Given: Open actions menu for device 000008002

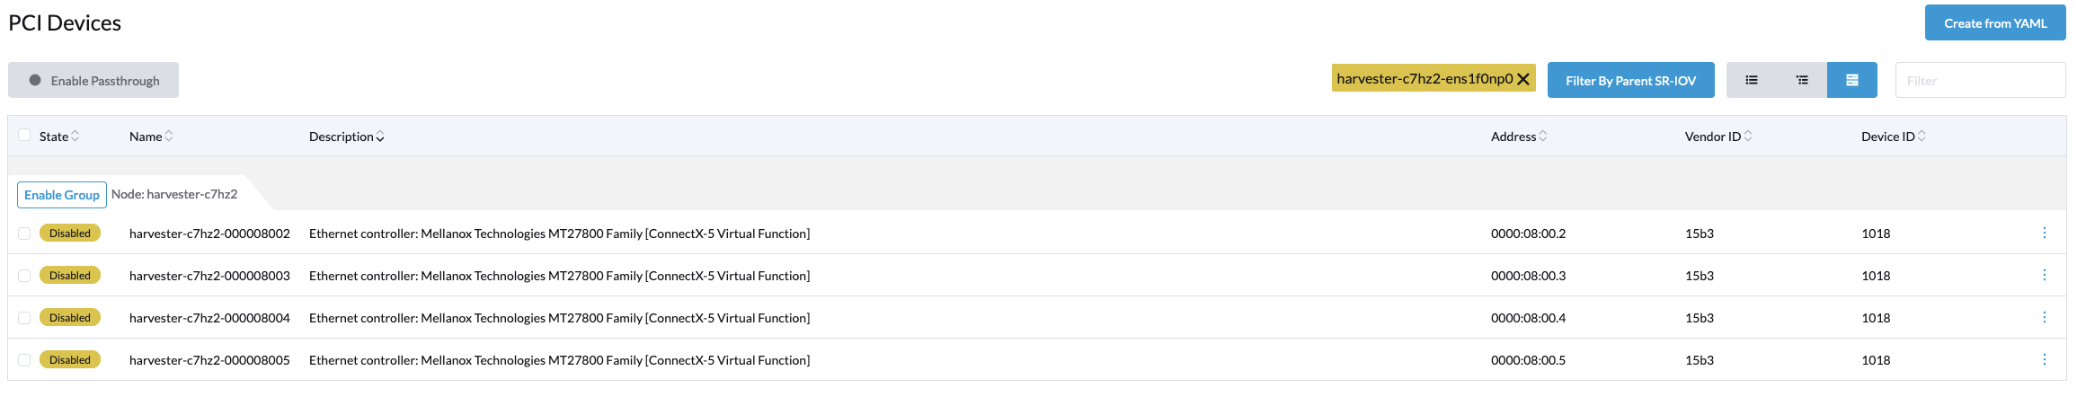Looking at the screenshot, I should (2044, 233).
